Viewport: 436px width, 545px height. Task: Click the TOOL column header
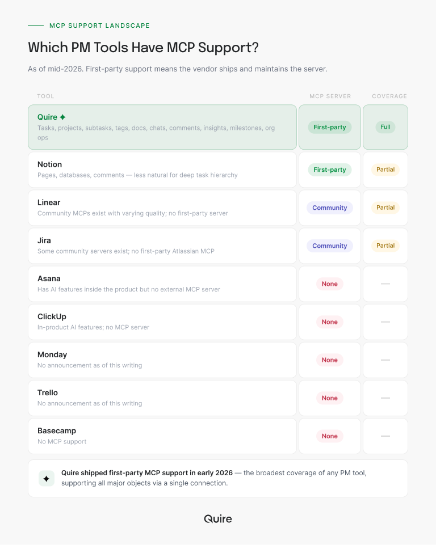[x=45, y=96]
